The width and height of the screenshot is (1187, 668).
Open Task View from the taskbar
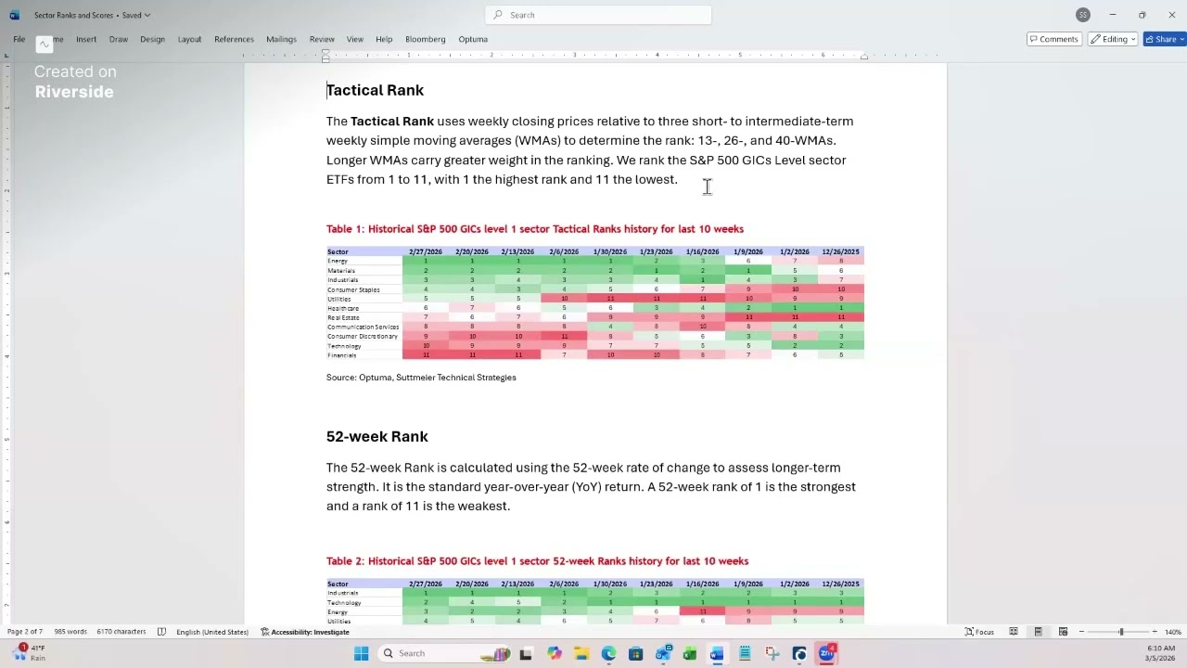(x=526, y=653)
